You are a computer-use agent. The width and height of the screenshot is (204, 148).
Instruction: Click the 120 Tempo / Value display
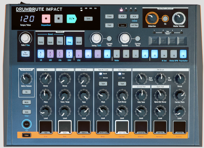(x=27, y=19)
